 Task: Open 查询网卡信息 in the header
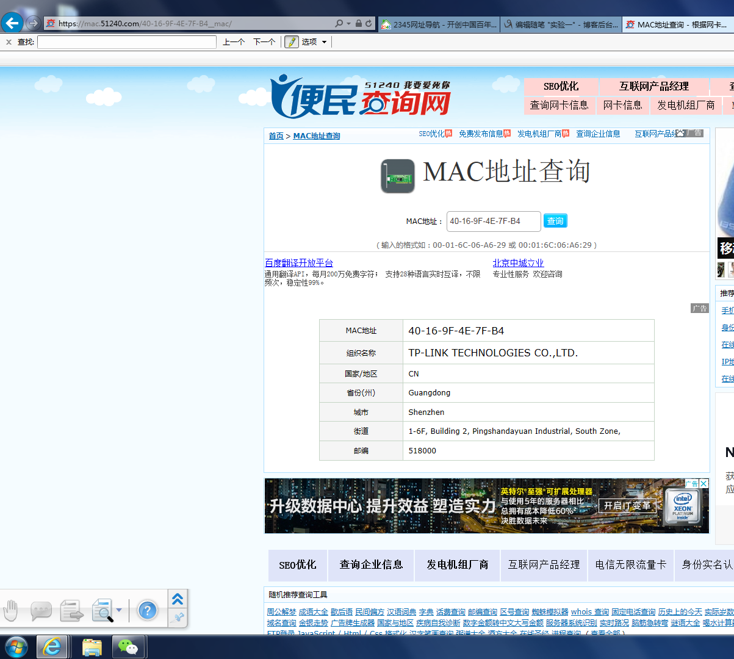point(559,105)
